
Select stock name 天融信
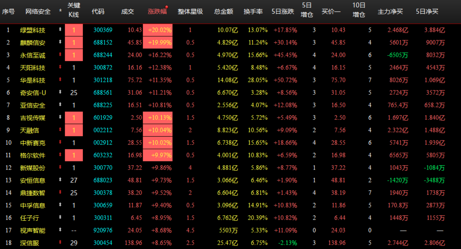(29, 131)
